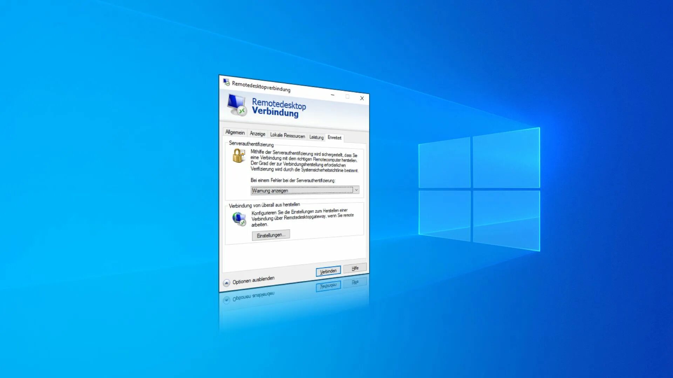Select the Erweitert tab
673x378 pixels.
coord(334,138)
